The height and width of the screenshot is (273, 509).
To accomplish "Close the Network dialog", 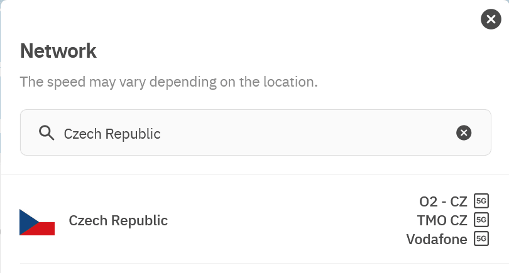I will click(x=491, y=19).
